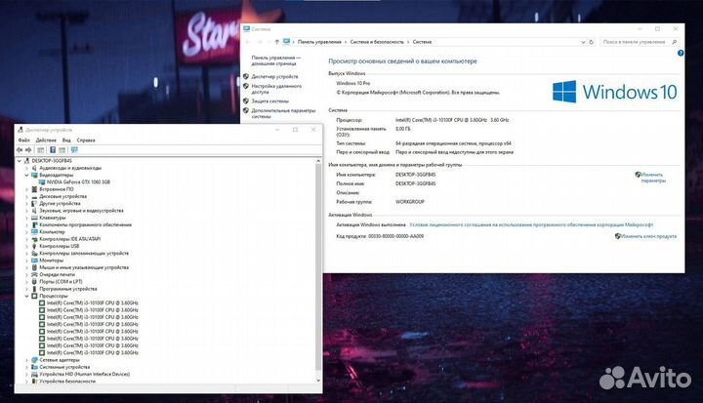Open Microsoft license agreement terms link

(x=531, y=224)
